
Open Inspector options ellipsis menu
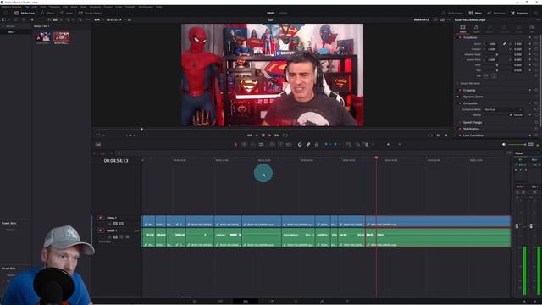[x=538, y=19]
